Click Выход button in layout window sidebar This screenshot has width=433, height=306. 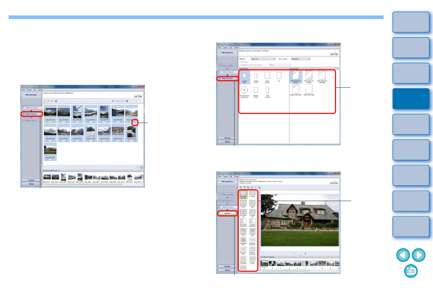[x=227, y=270]
